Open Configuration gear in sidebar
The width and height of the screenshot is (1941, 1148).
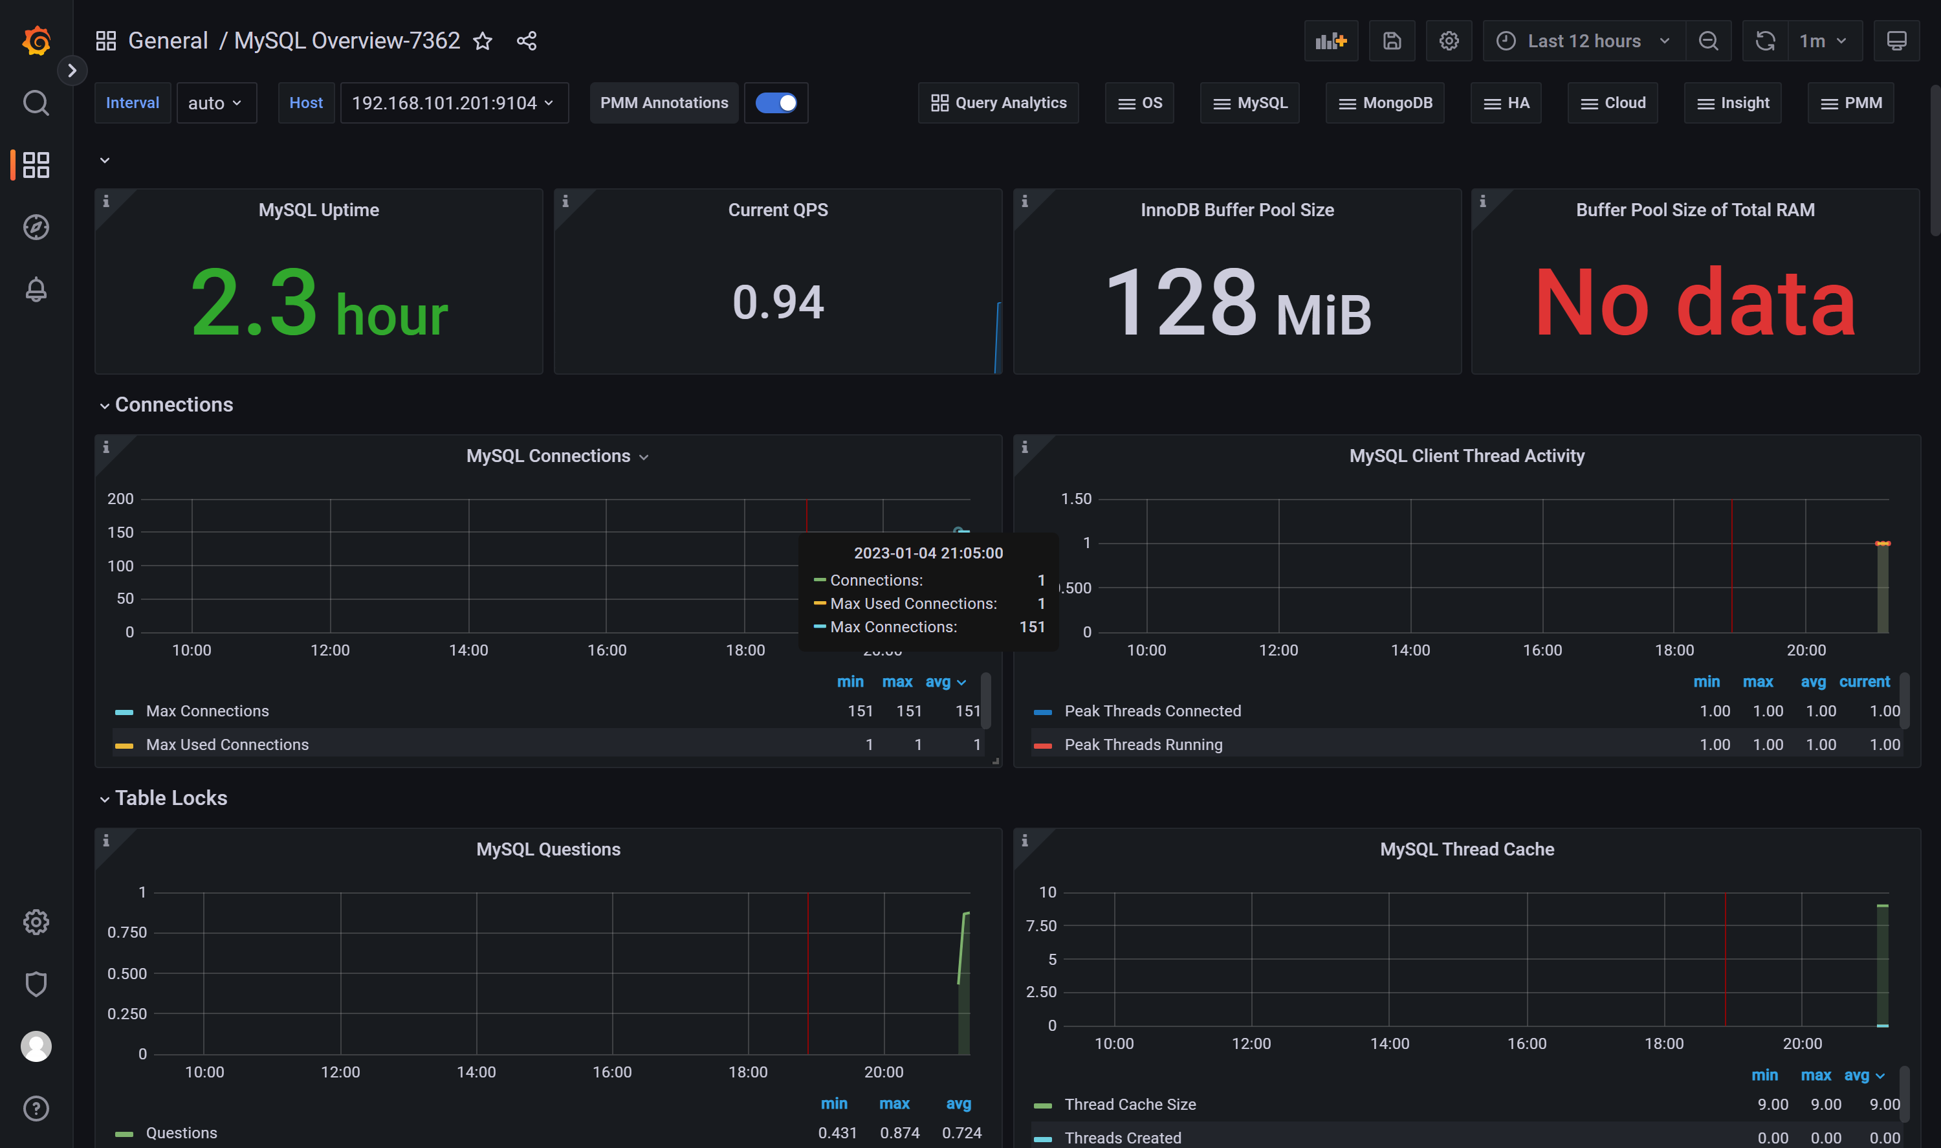click(36, 922)
